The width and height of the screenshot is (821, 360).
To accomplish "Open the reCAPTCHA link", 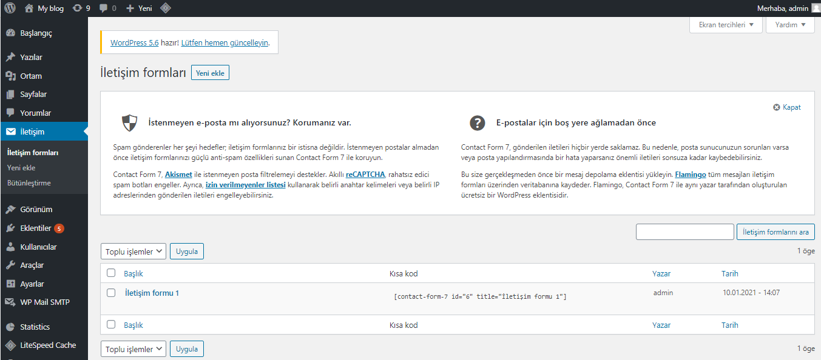I will pyautogui.click(x=365, y=174).
